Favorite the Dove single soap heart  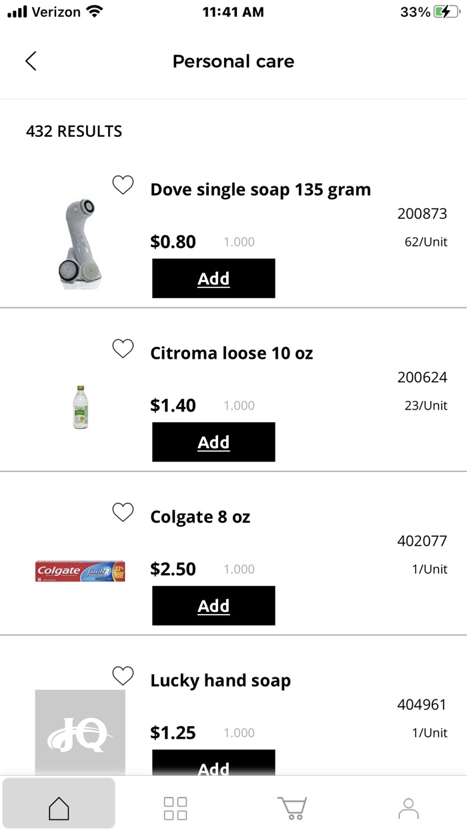tap(123, 185)
